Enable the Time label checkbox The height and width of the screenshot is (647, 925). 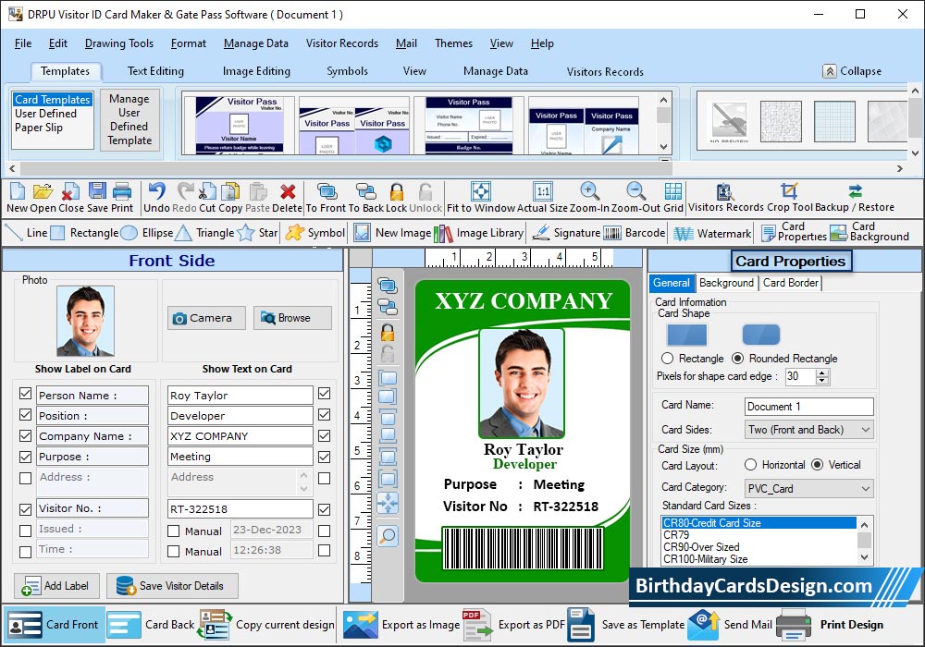point(25,552)
